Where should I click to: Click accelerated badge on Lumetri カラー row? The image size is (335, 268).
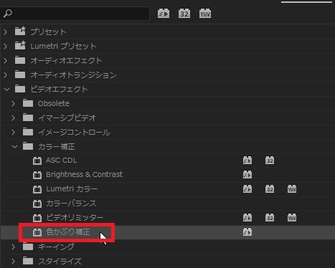247,189
